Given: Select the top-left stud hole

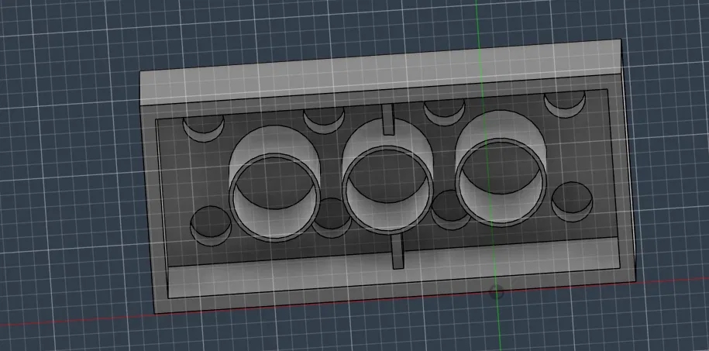Looking at the screenshot, I should click(x=204, y=129).
